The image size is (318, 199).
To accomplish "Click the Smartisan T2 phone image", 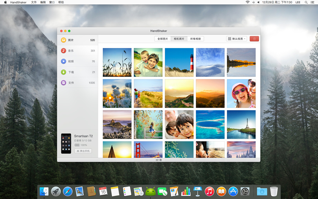I will (66, 144).
